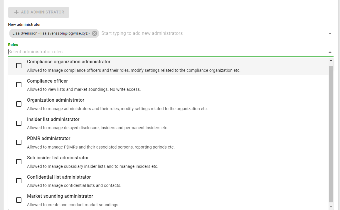Enable the Market sounding administrator checkbox
The width and height of the screenshot is (340, 210).
(19, 200)
